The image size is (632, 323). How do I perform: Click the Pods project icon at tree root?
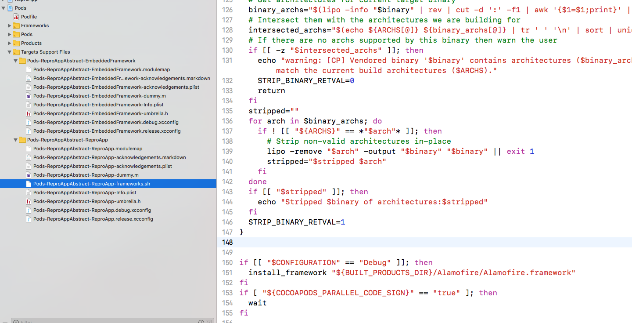pyautogui.click(x=10, y=8)
